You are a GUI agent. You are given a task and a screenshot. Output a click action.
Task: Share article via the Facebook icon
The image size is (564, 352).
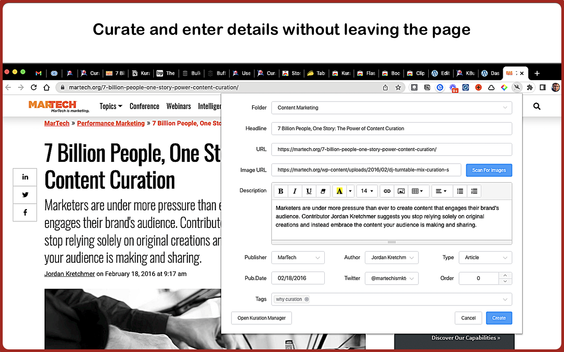[25, 213]
